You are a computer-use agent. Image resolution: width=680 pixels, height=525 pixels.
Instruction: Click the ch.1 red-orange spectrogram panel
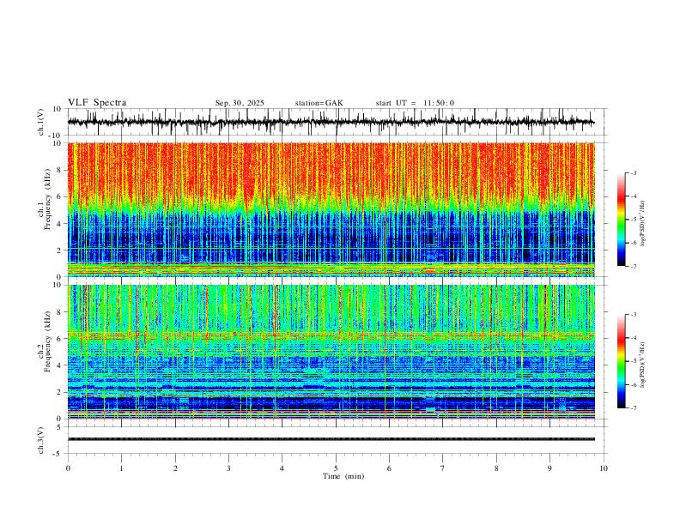(x=331, y=209)
